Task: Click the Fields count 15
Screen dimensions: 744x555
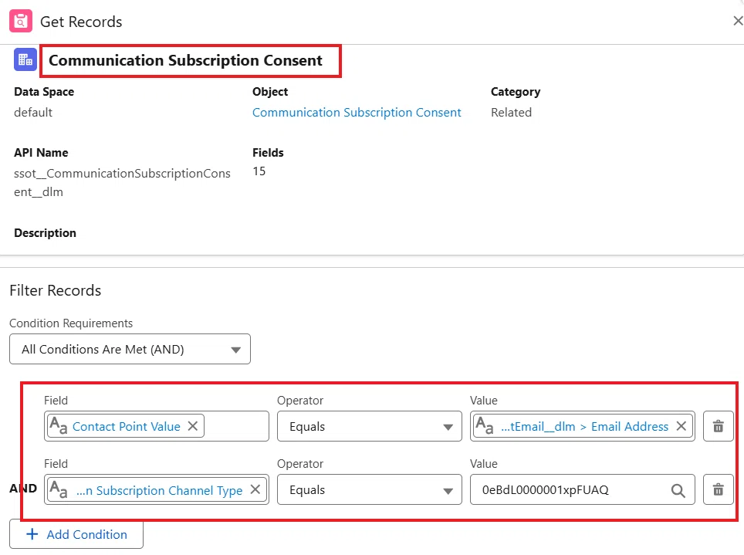Action: 259,171
